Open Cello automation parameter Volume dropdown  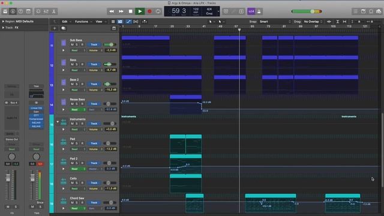[95, 188]
